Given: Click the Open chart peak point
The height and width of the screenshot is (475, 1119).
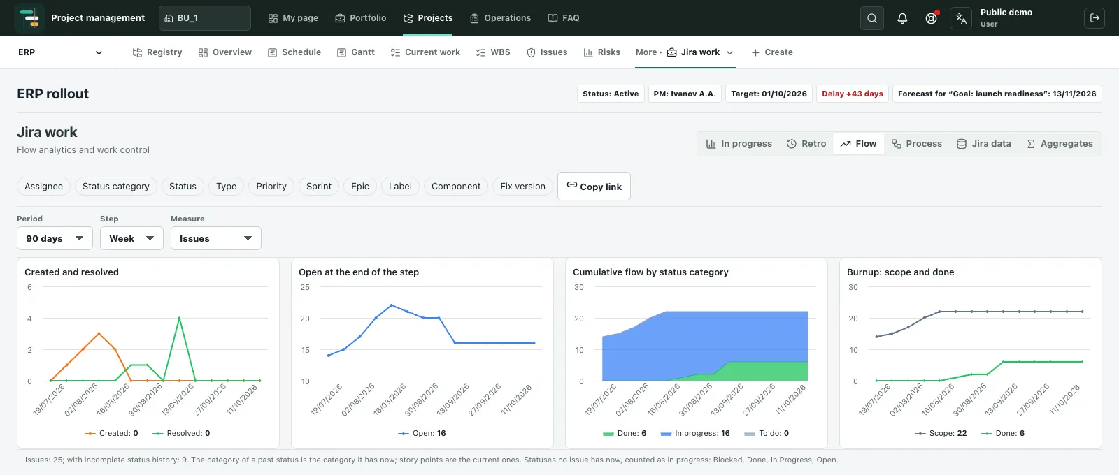Looking at the screenshot, I should 392,305.
